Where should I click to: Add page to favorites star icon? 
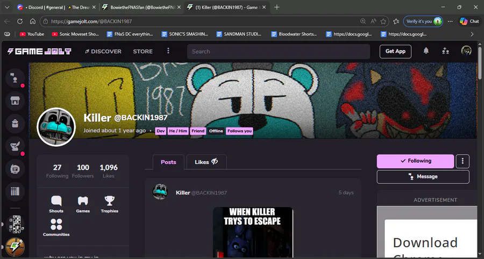[x=383, y=21]
